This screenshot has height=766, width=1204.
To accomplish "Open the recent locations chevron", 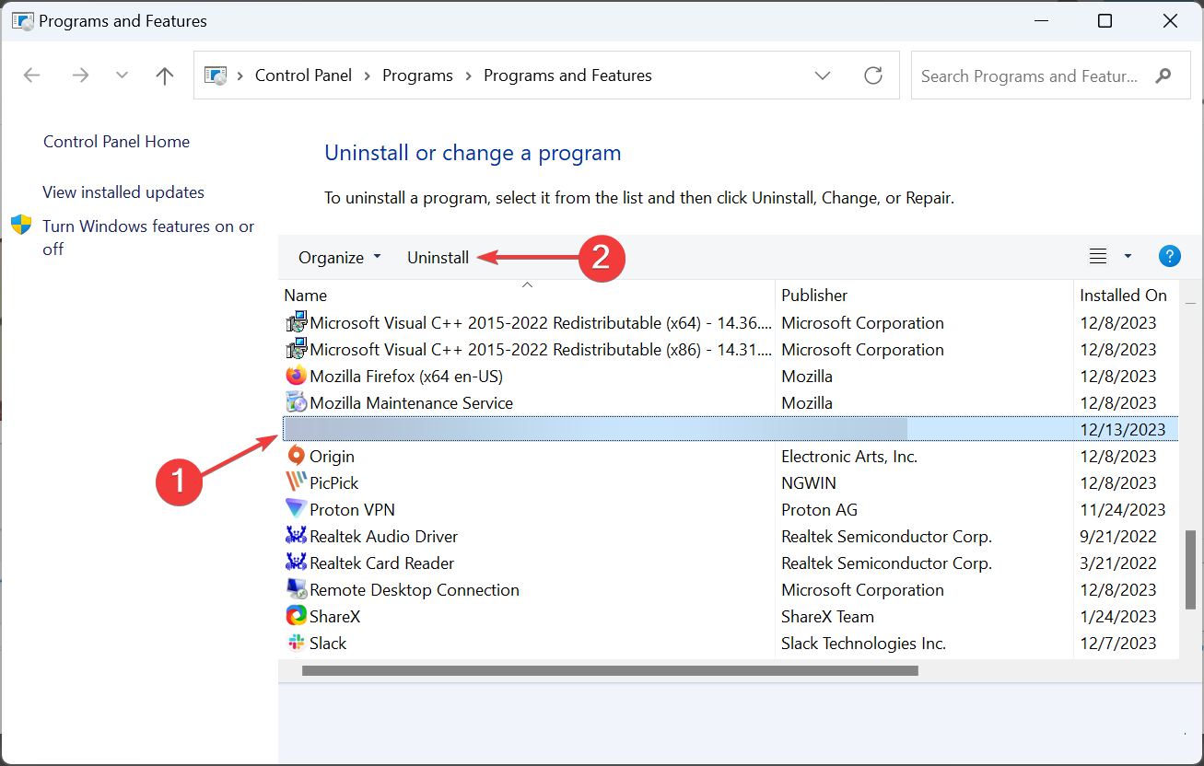I will coord(123,75).
